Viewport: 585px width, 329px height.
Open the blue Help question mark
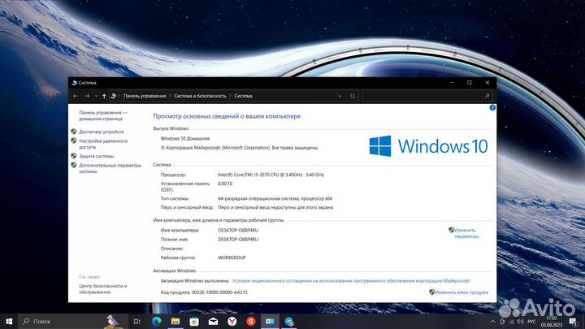(x=492, y=108)
